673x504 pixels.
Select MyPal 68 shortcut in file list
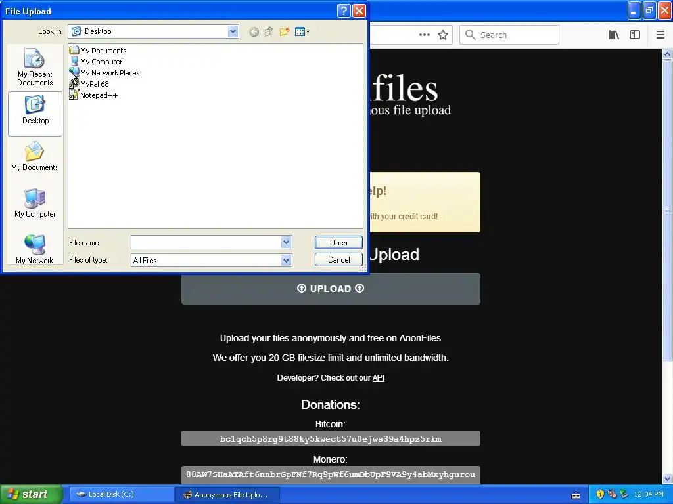pos(89,83)
